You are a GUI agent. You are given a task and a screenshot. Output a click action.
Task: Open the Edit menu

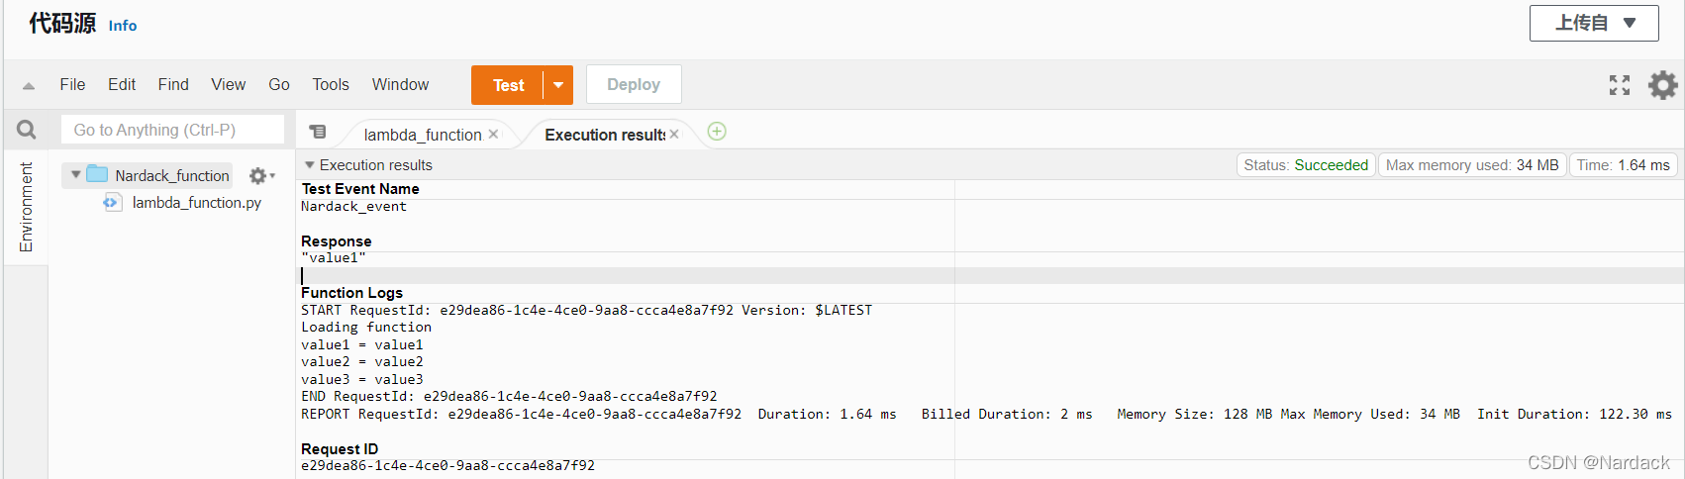pos(122,85)
